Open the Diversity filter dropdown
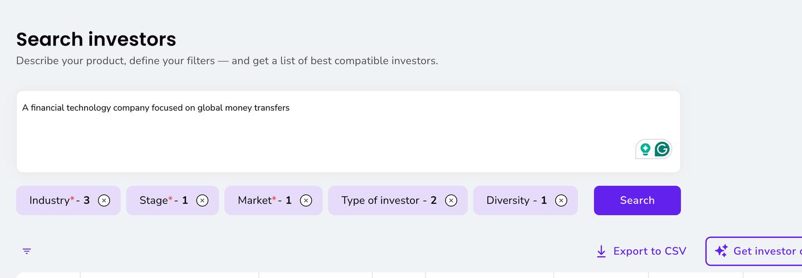Viewport: 802px width, 278px height. point(515,201)
